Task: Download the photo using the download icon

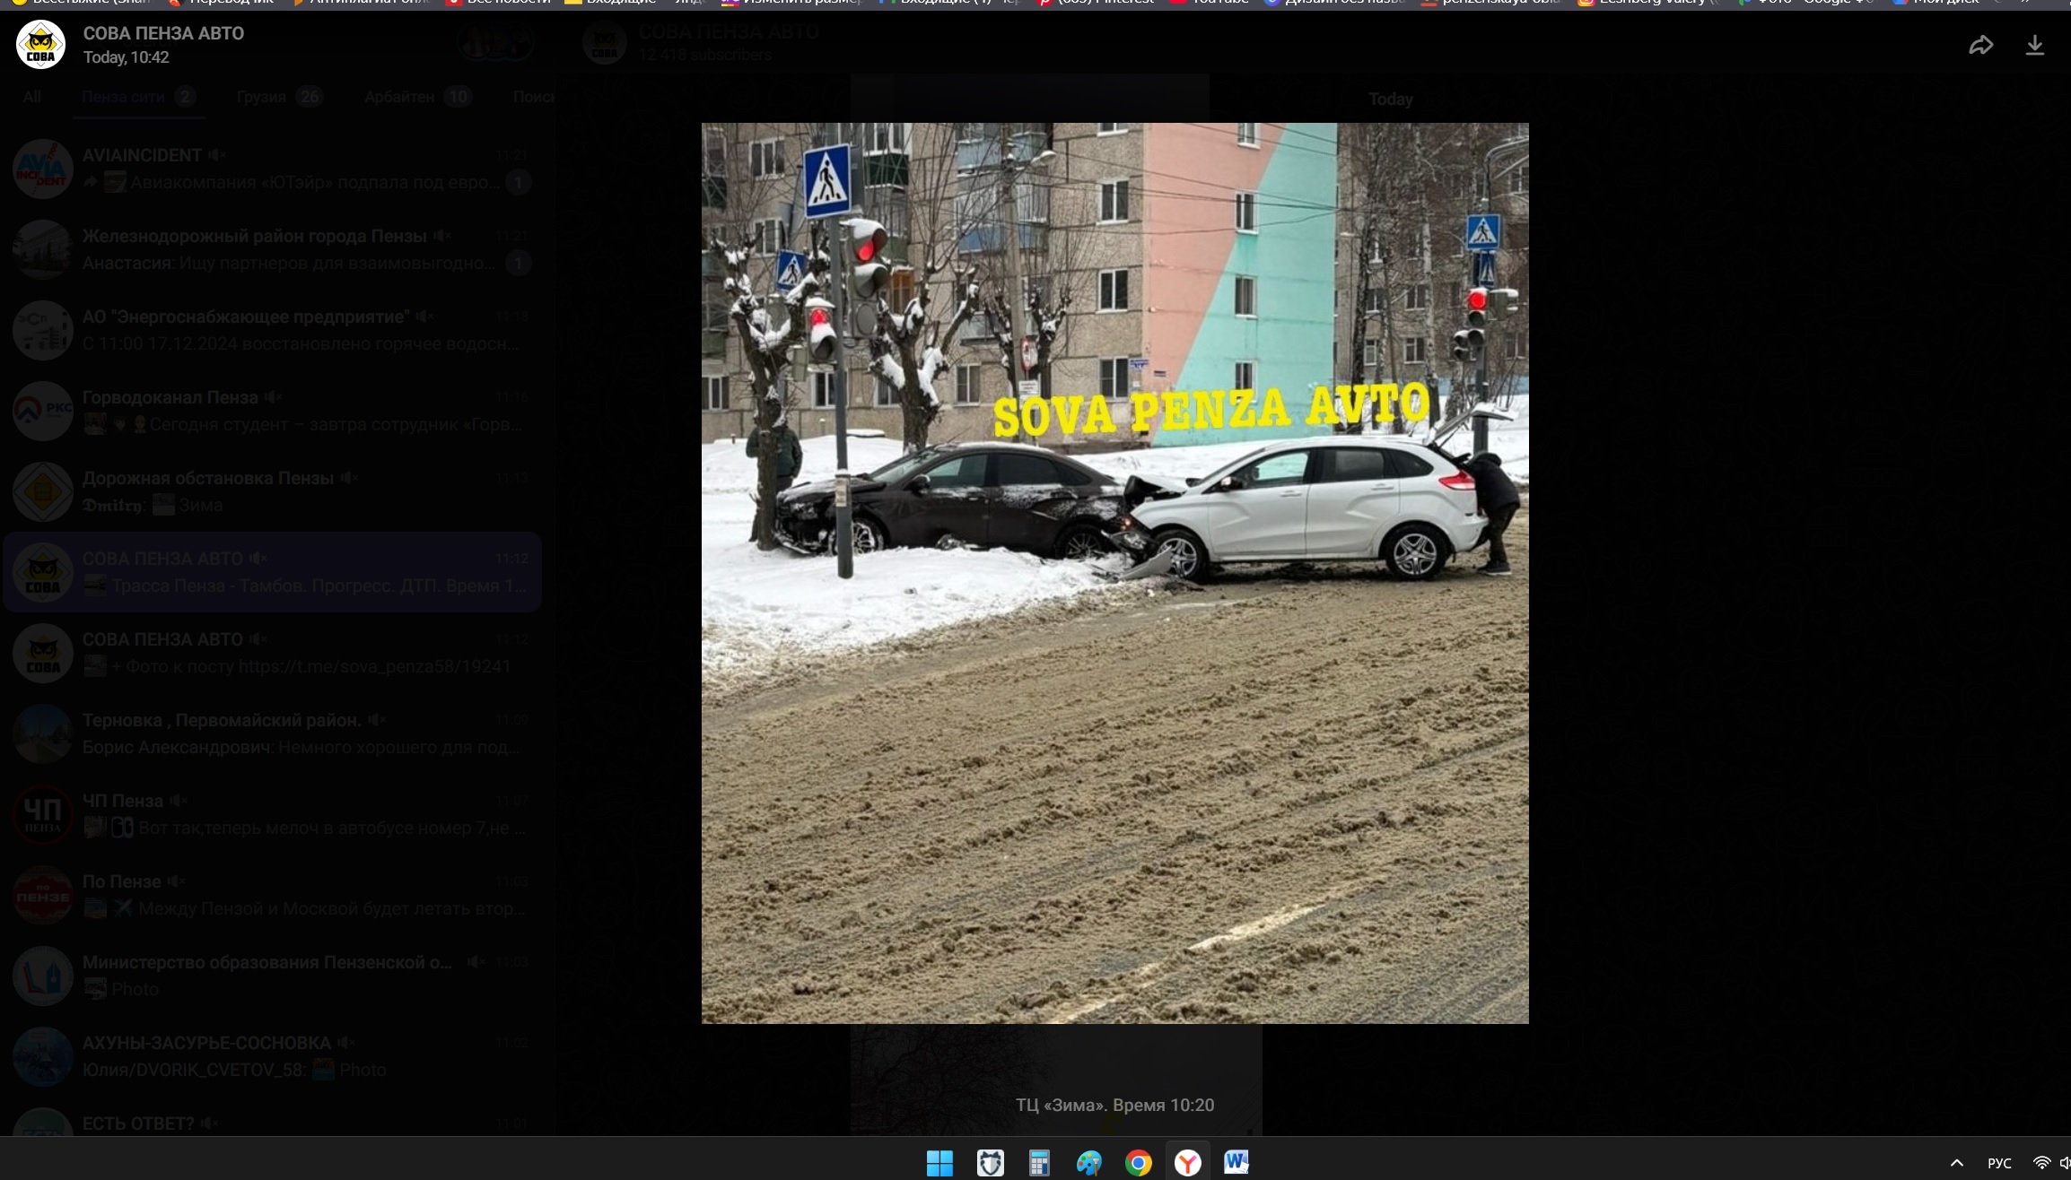Action: coord(2034,45)
